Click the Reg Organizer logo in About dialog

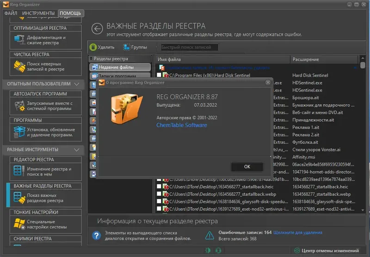pyautogui.click(x=126, y=108)
